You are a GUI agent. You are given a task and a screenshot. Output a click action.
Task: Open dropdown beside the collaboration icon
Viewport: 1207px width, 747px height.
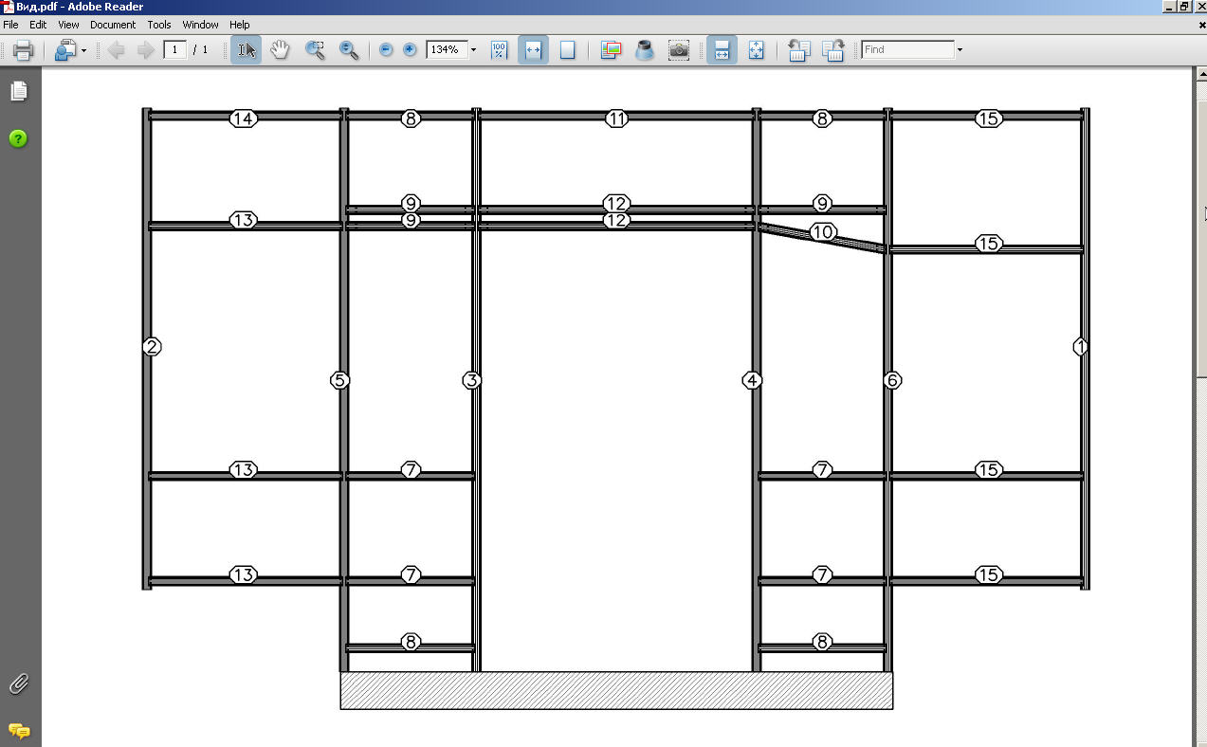(x=83, y=49)
